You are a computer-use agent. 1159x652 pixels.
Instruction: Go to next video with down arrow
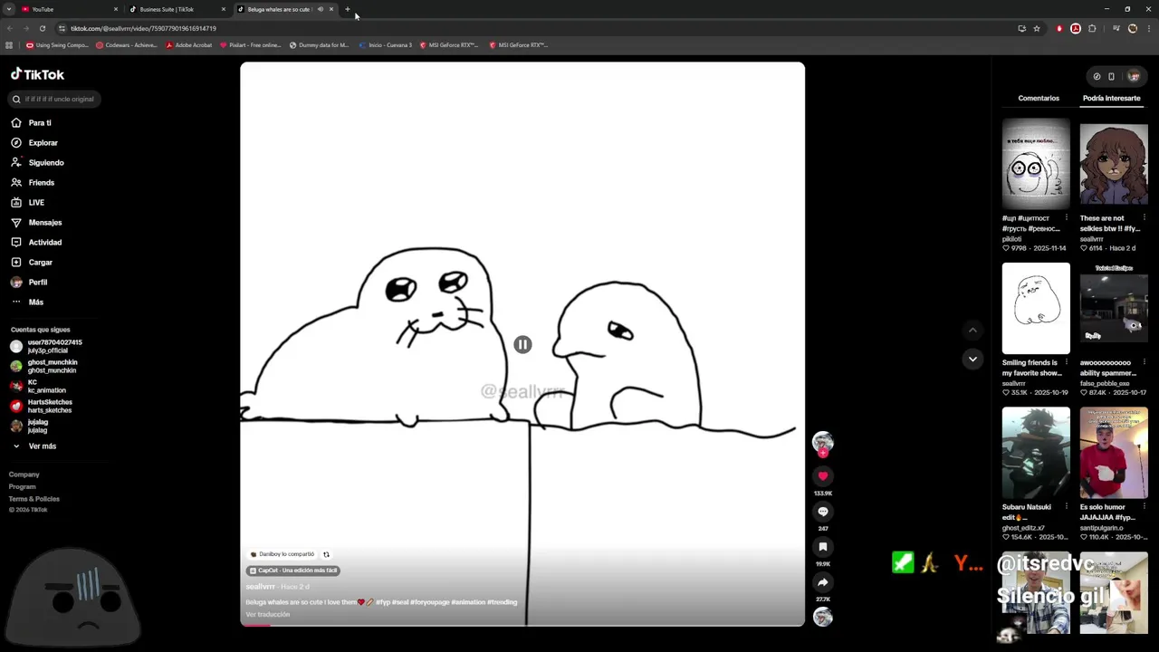point(972,359)
